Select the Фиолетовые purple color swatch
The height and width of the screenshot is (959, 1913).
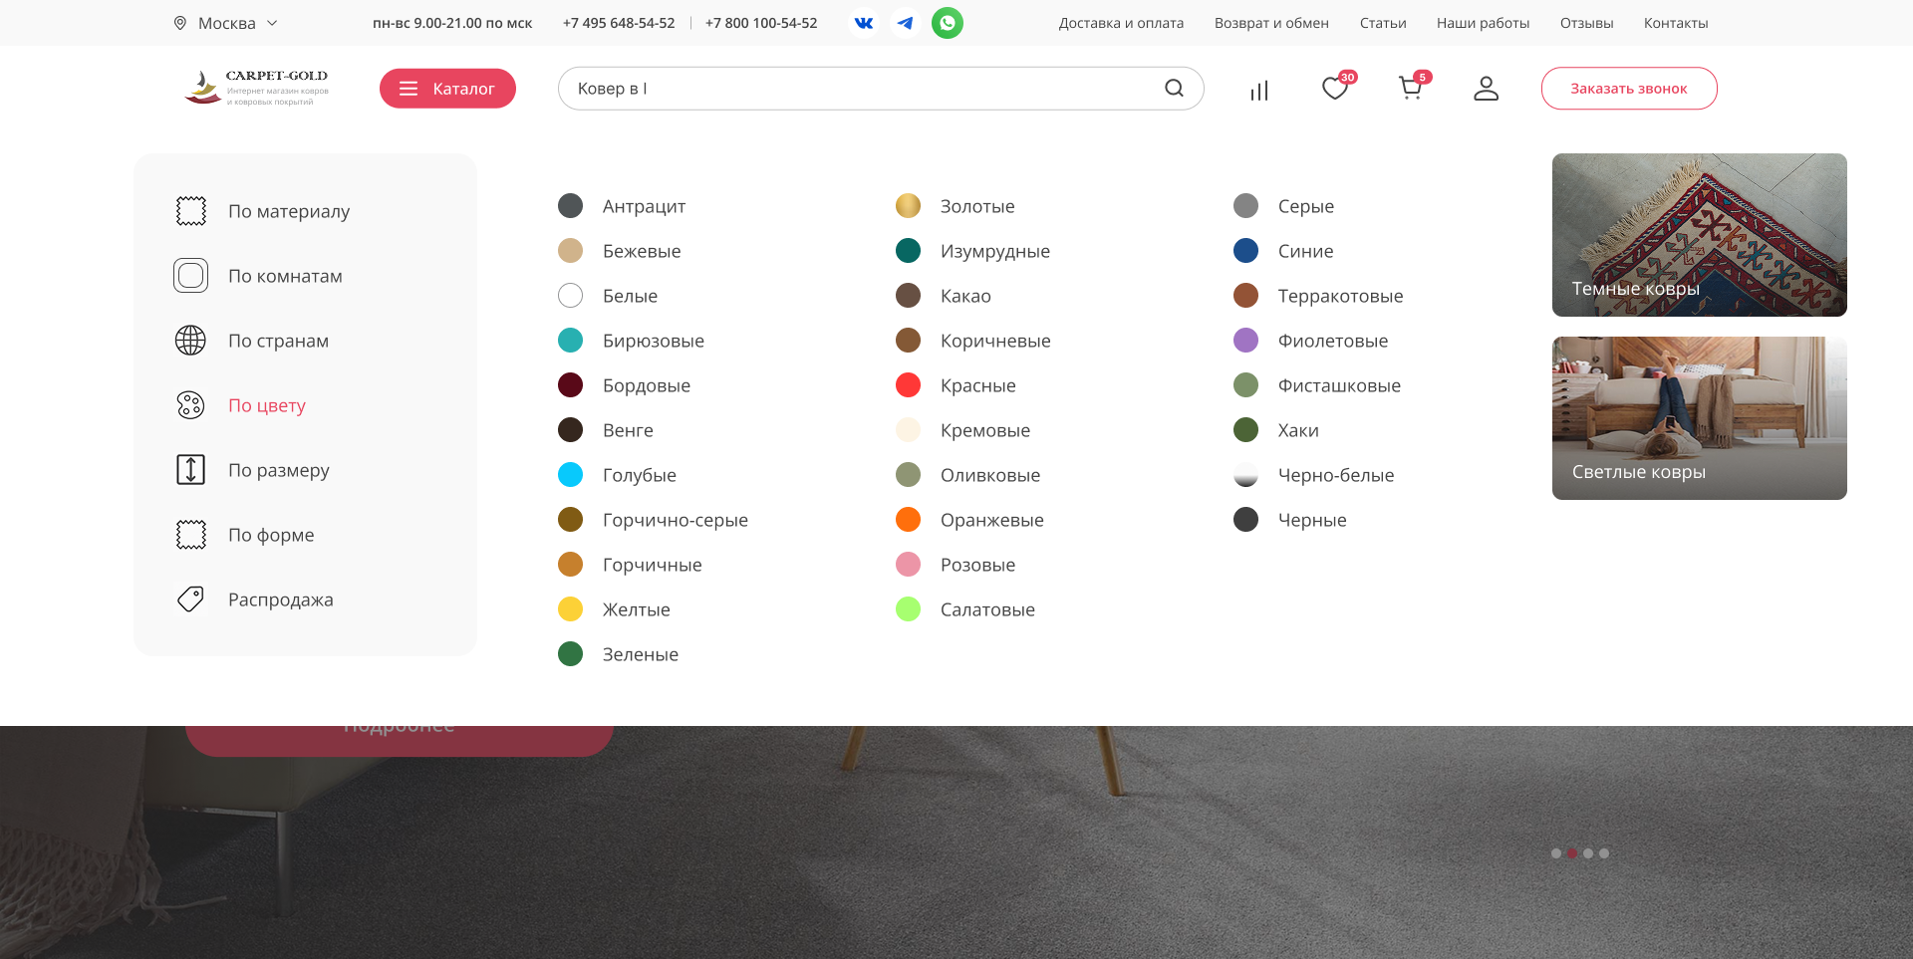1245,341
